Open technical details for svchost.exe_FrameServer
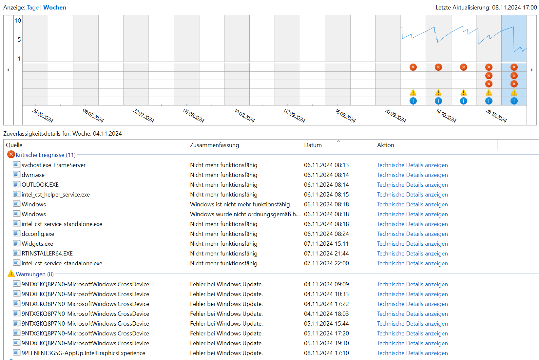Viewport: 539px width, 360px height. pyautogui.click(x=413, y=165)
